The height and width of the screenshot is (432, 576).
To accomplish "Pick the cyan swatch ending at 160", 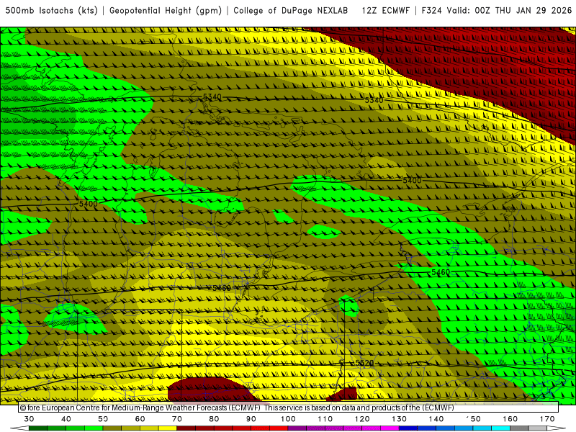I will [501, 428].
